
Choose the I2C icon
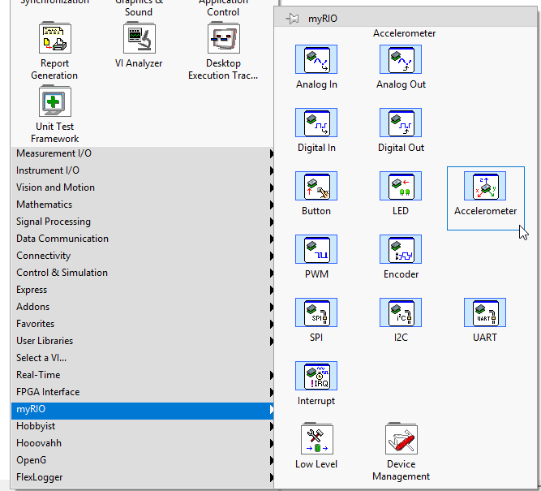pos(401,312)
